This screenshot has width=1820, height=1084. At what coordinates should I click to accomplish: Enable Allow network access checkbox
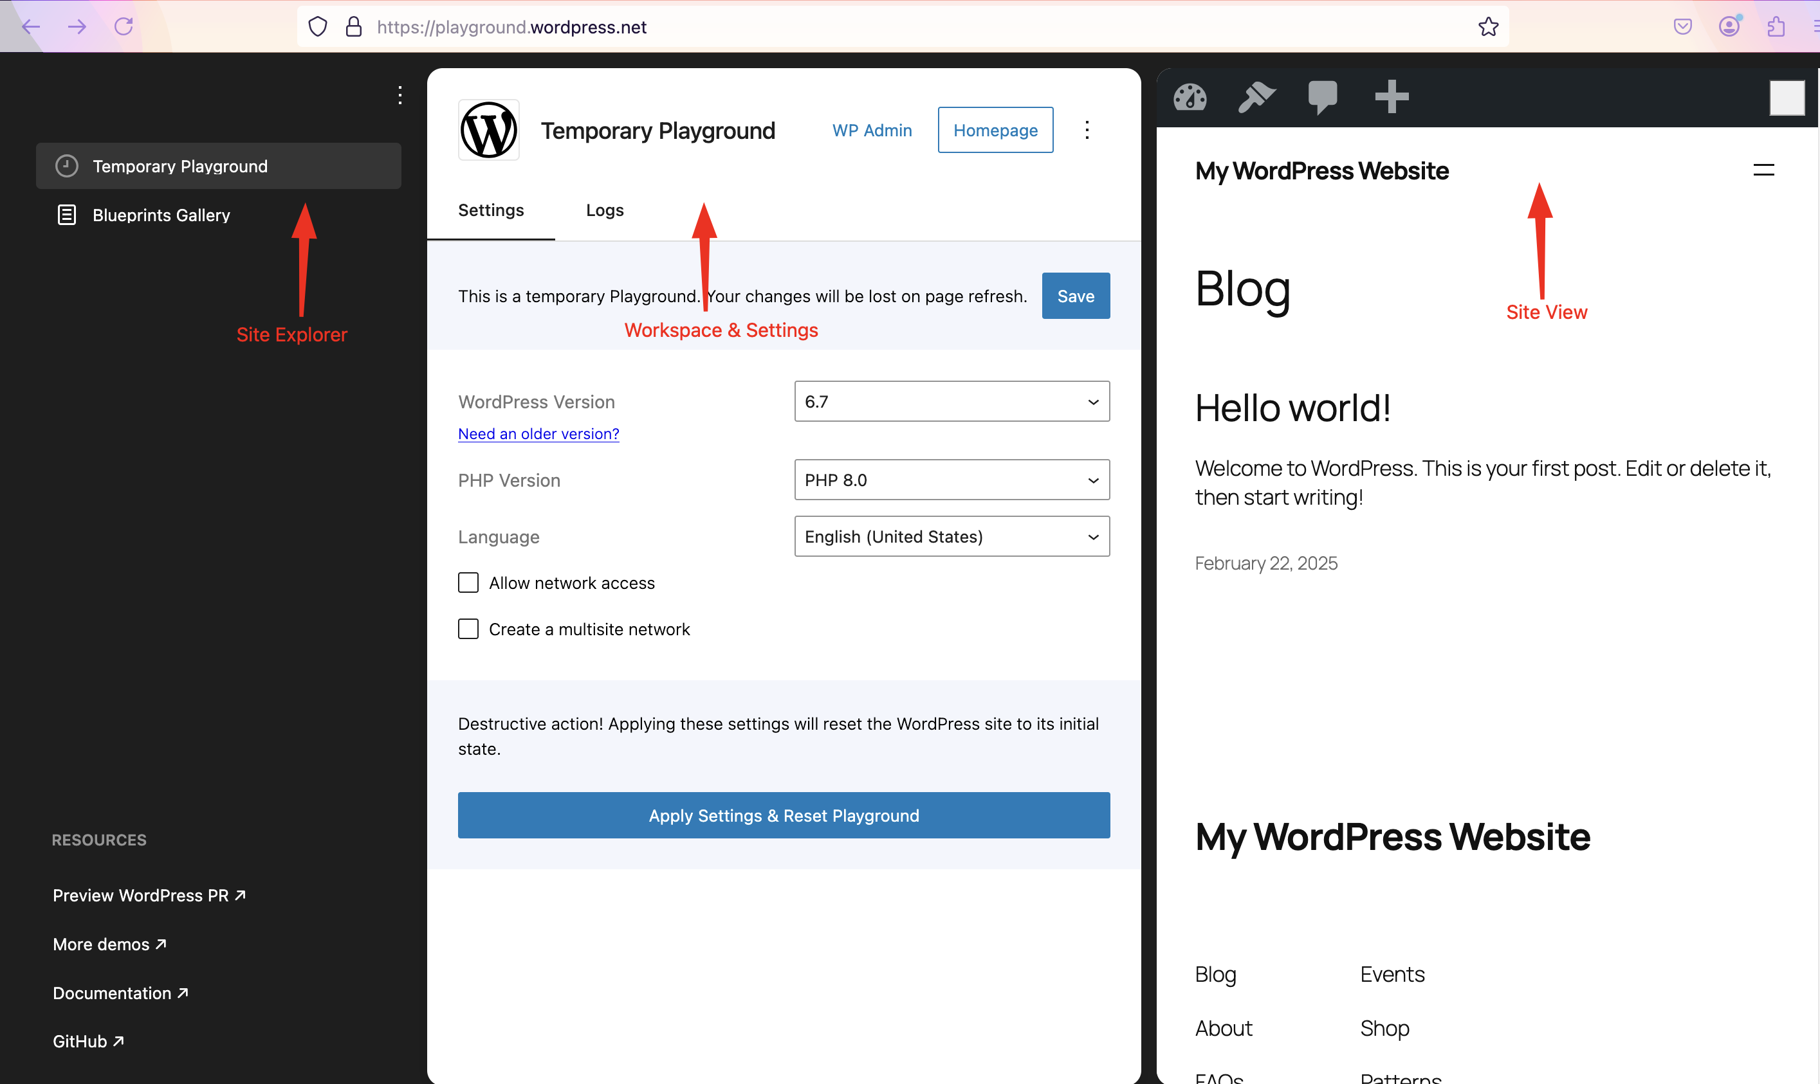(x=468, y=582)
